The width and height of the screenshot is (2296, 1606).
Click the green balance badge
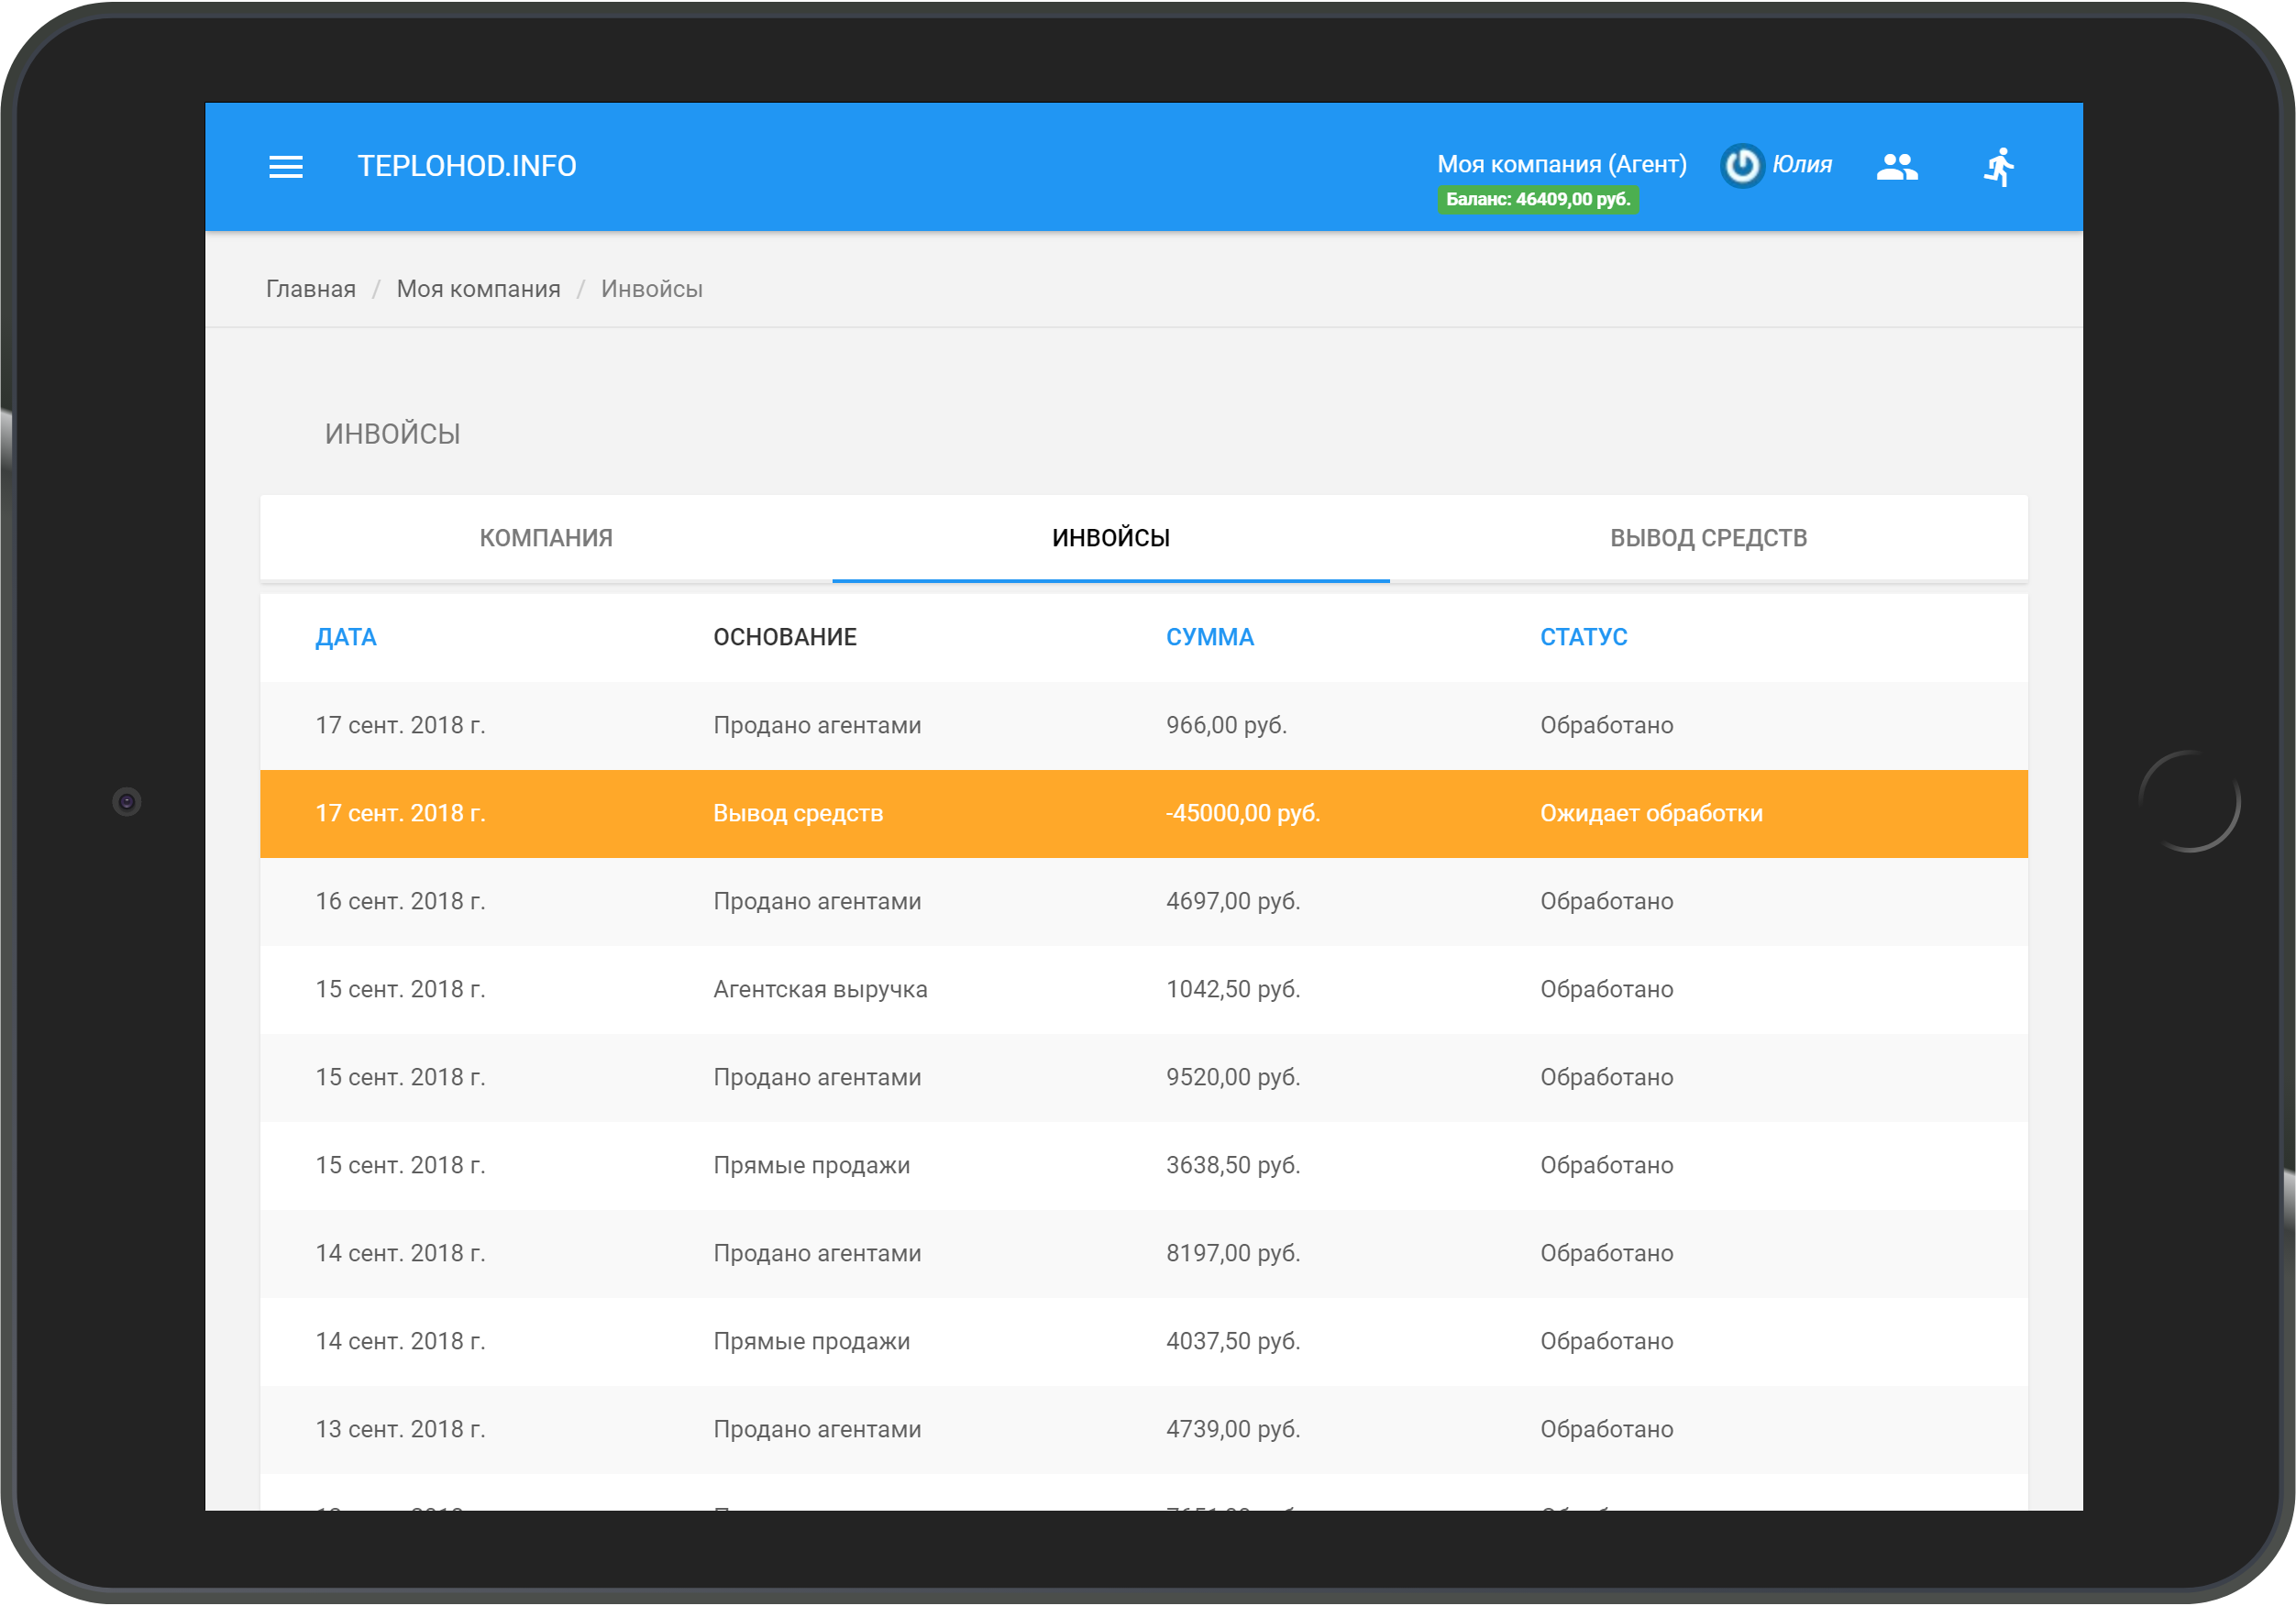pos(1537,200)
